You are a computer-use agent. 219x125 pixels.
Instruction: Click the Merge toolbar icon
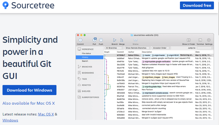point(122,40)
